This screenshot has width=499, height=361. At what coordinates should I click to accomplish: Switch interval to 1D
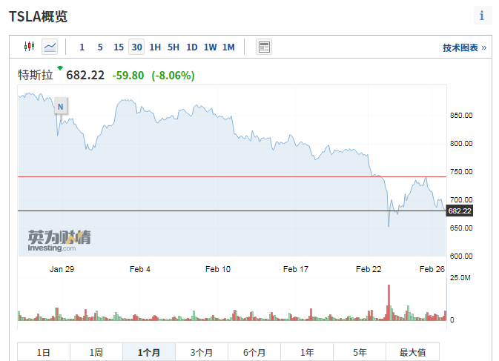(x=191, y=47)
